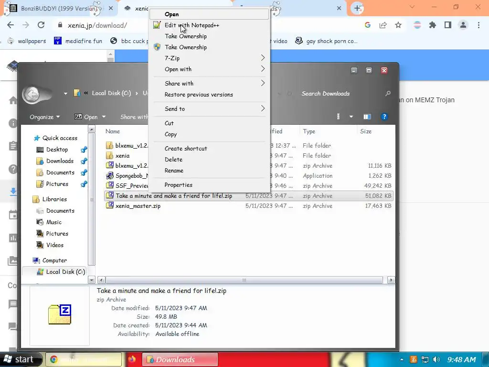Image resolution: width=489 pixels, height=367 pixels.
Task: Open the Explorer recent locations dropdown arrow
Action: click(65, 93)
